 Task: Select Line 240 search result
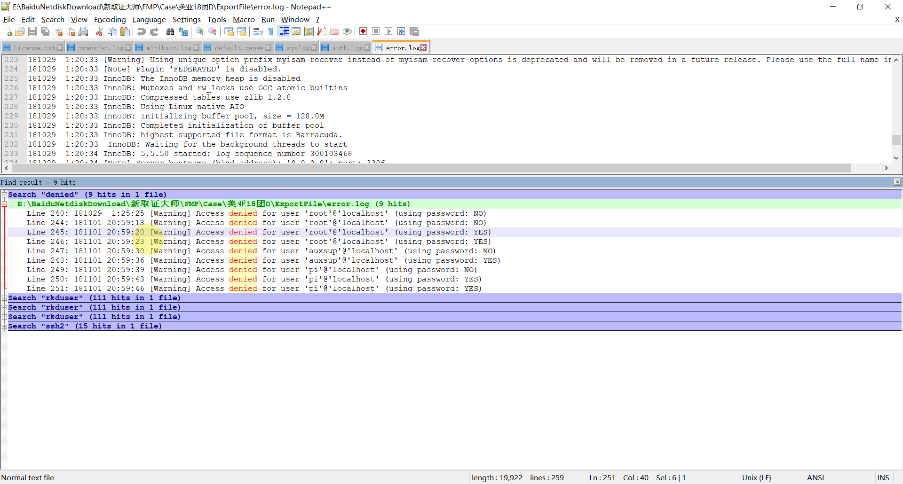click(454, 213)
